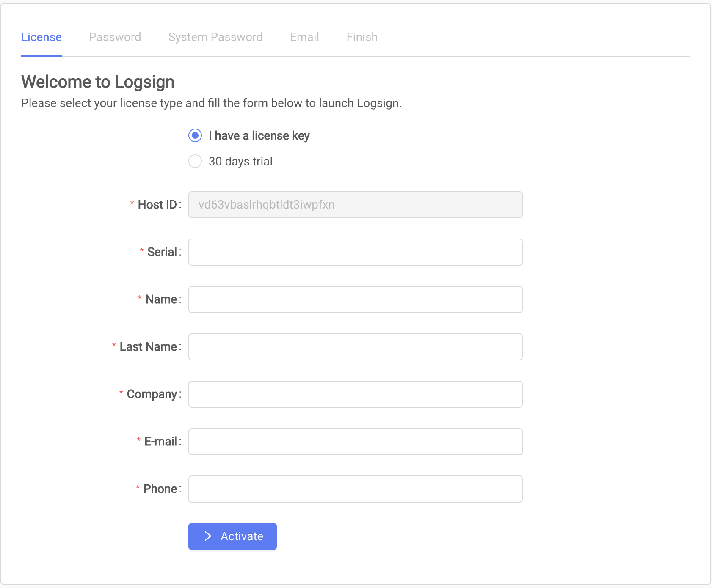The height and width of the screenshot is (588, 712).
Task: Select the 'I have a license key' radio button
Action: [x=195, y=136]
